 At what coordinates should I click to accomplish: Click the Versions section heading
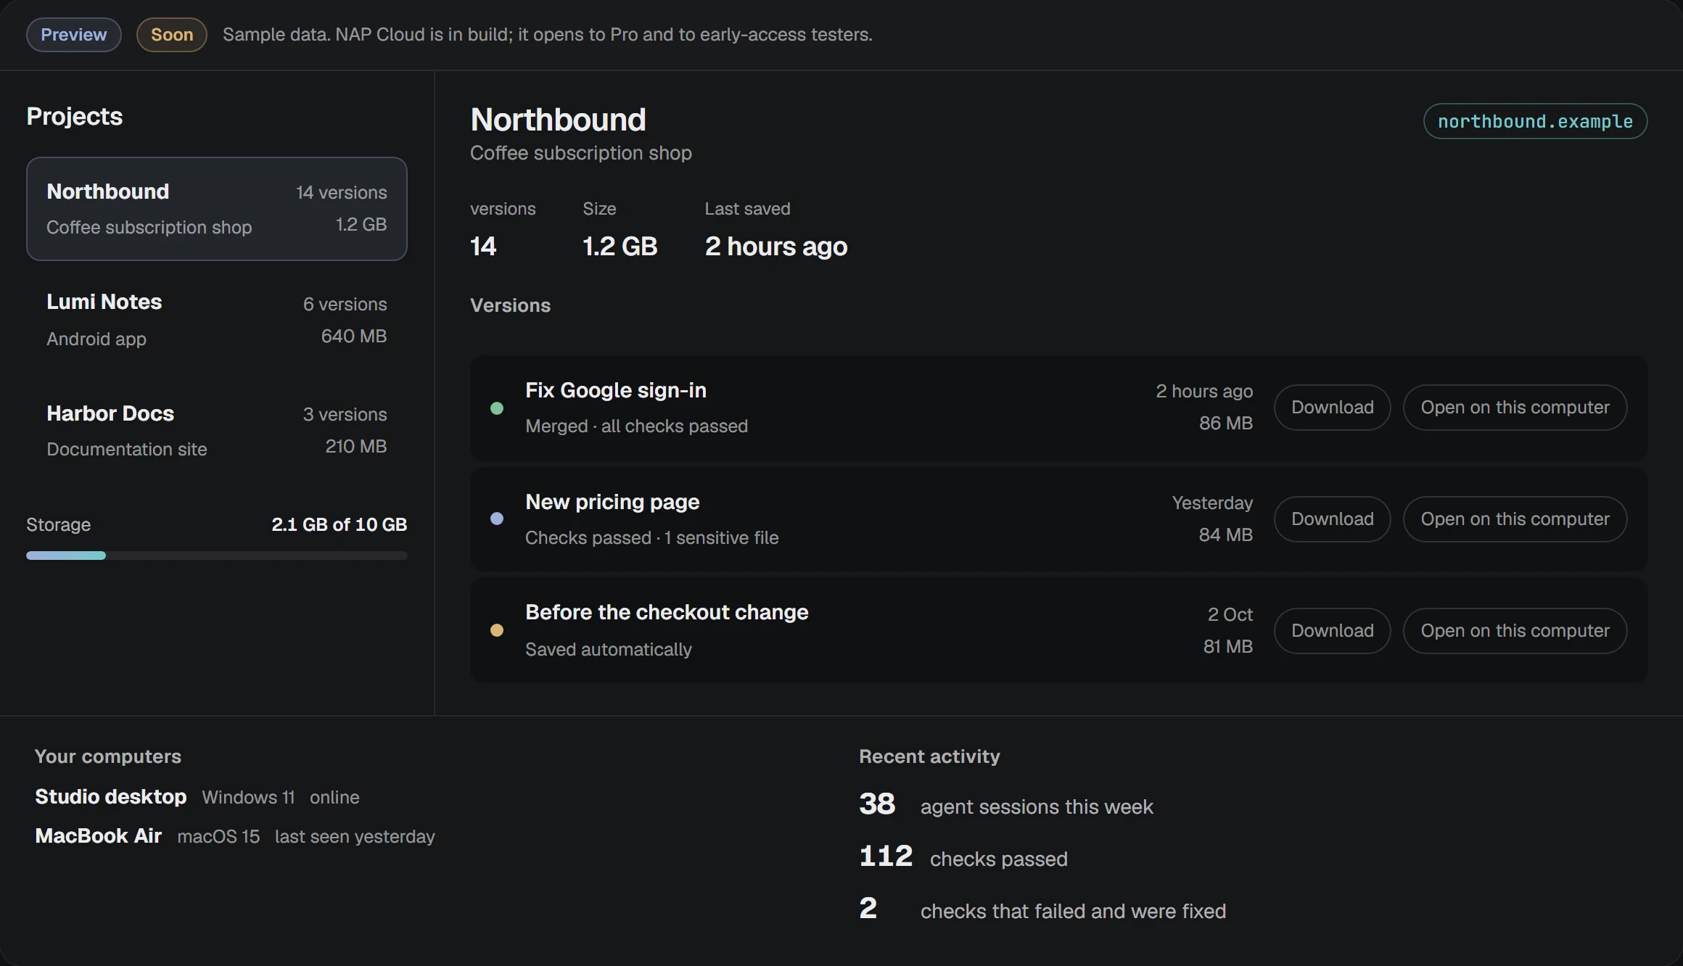pyautogui.click(x=510, y=305)
